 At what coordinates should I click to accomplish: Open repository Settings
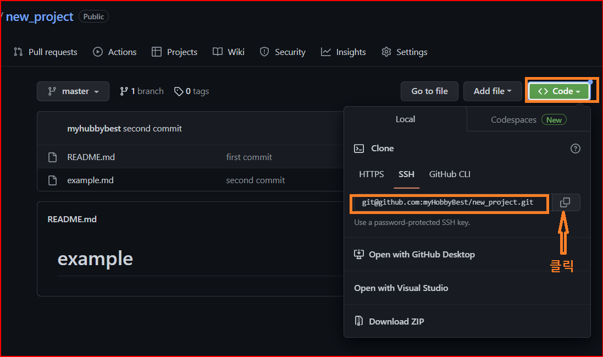point(405,52)
